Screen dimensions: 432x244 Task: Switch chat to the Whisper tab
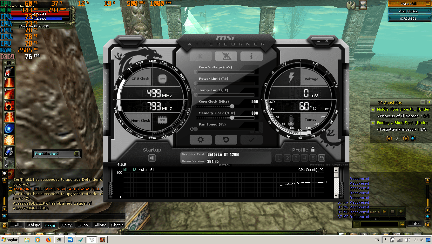click(34, 225)
